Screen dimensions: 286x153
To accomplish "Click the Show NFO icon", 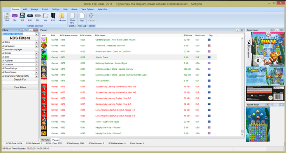I will pos(72,16).
